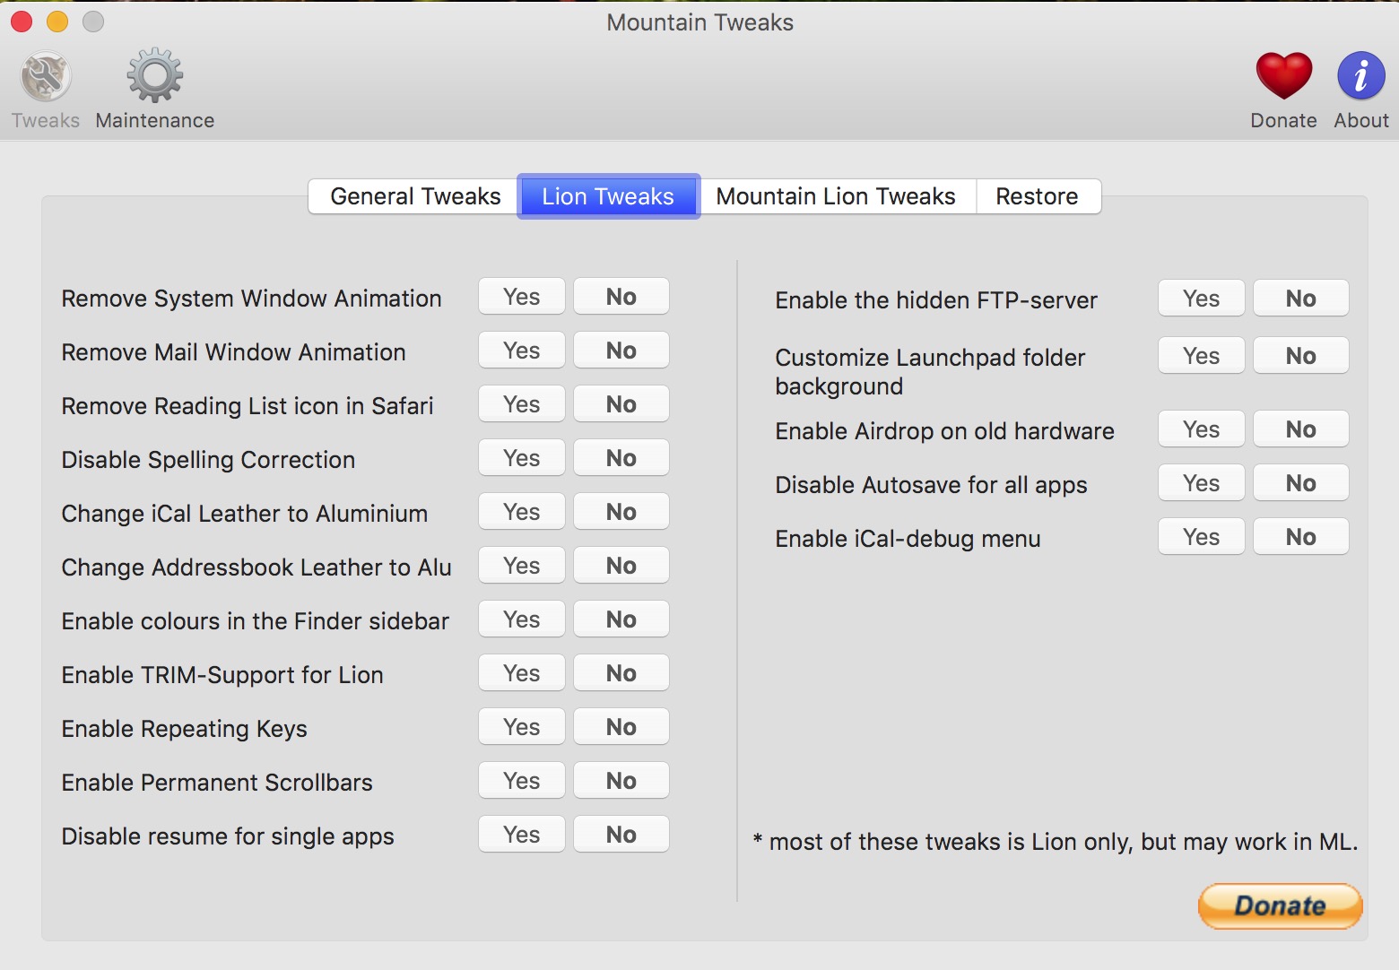This screenshot has height=970, width=1399.
Task: Choose No for Disable Spelling Correction
Action: tap(621, 458)
